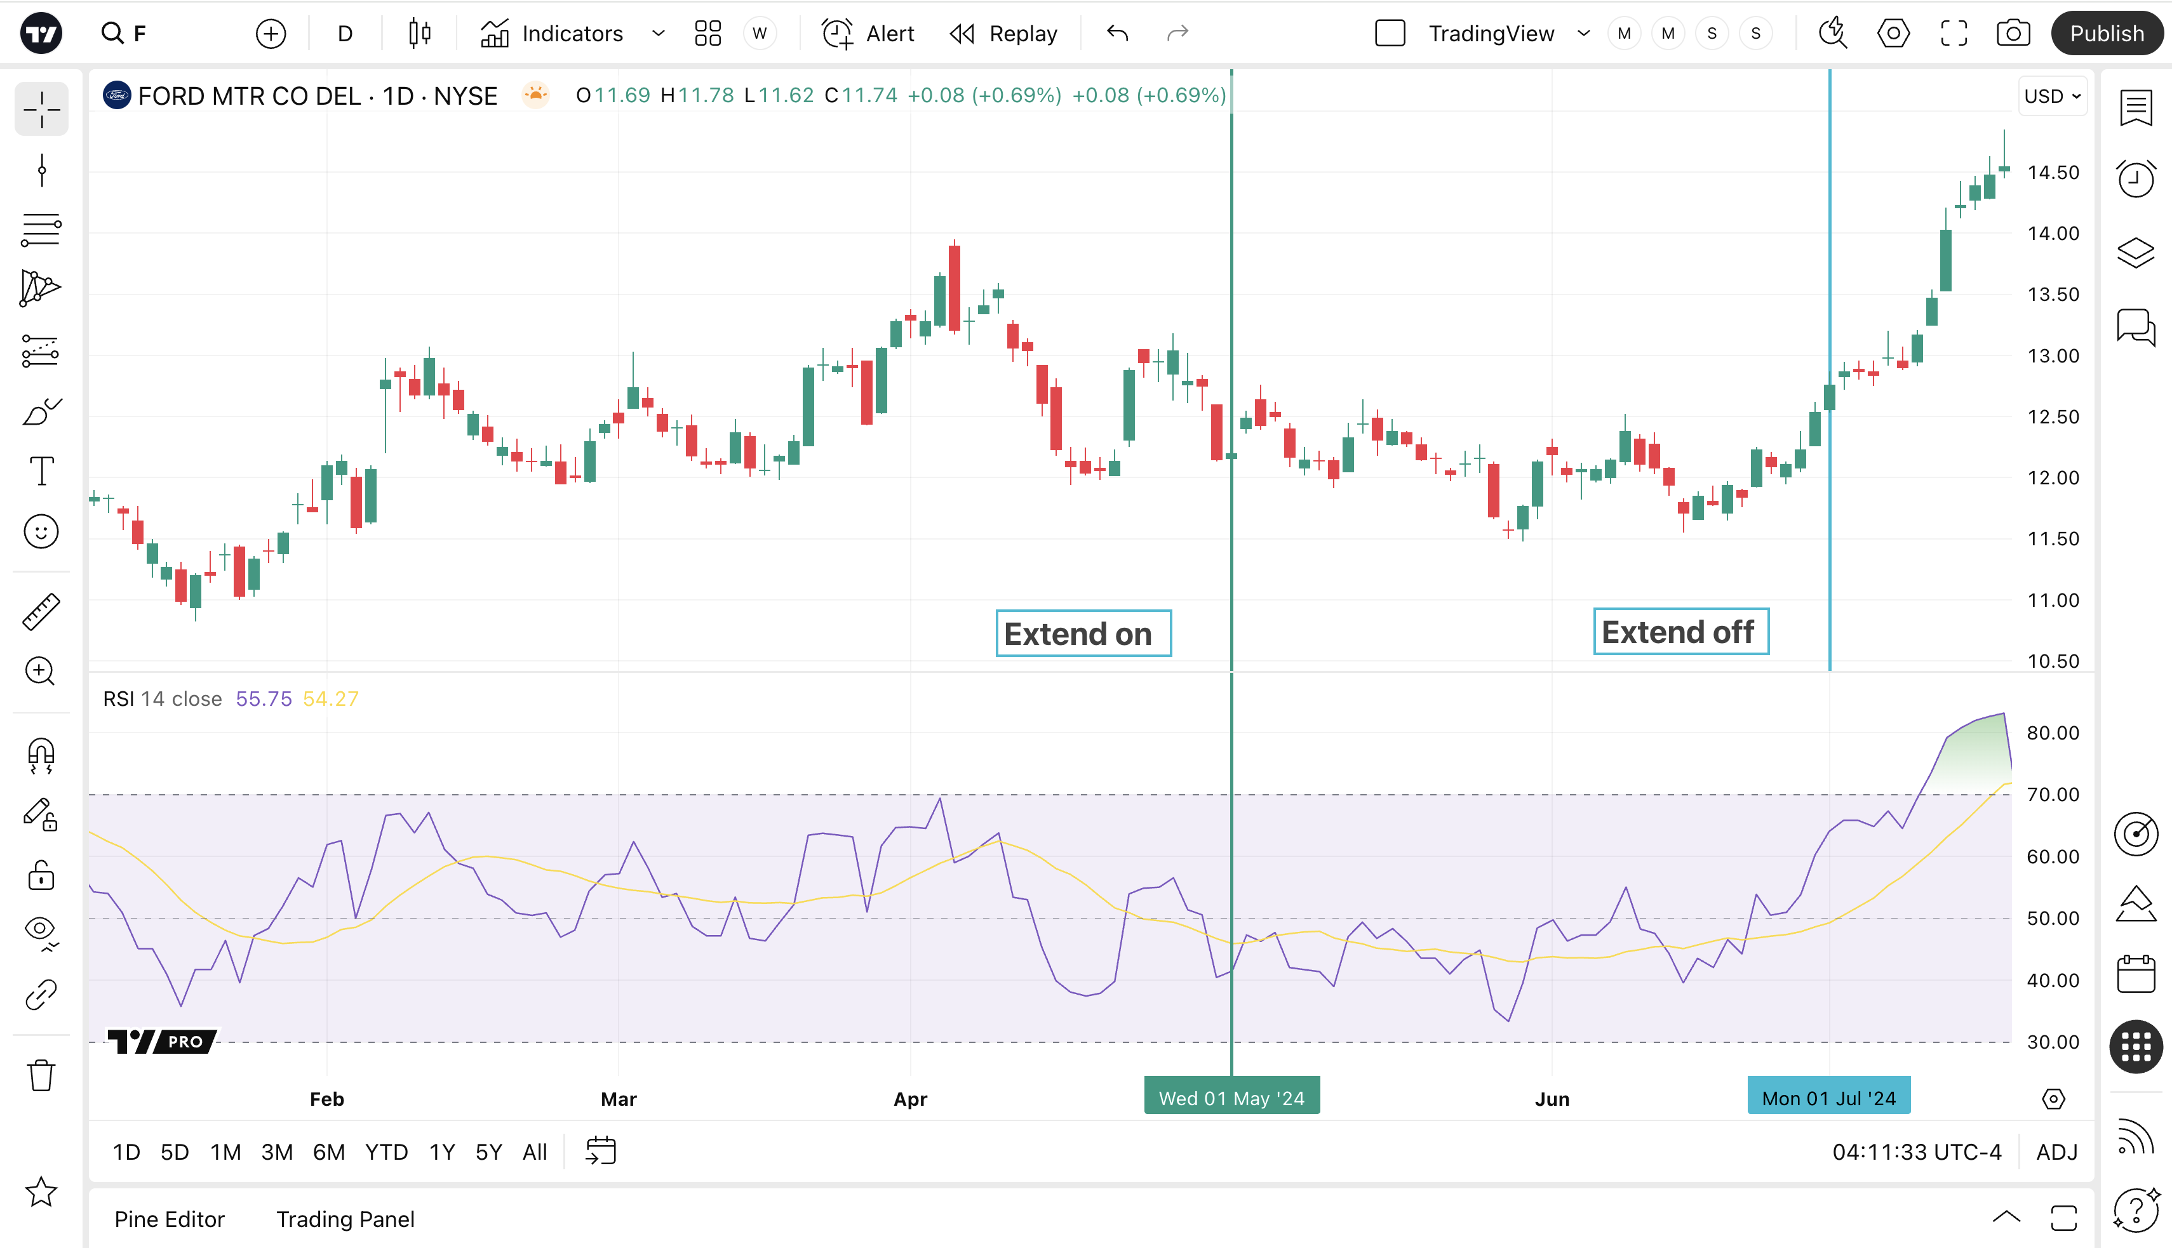This screenshot has height=1248, width=2172.
Task: Select the Text drawing tool
Action: point(41,472)
